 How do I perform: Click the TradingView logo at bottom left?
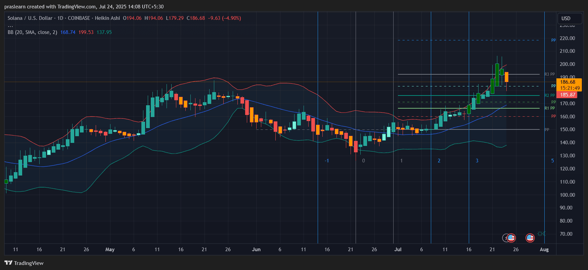tap(24, 263)
